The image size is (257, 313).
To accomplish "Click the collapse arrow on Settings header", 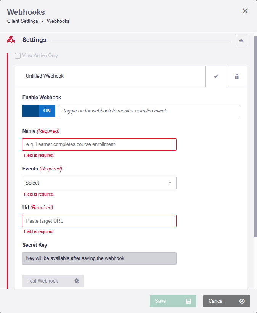I will click(241, 40).
